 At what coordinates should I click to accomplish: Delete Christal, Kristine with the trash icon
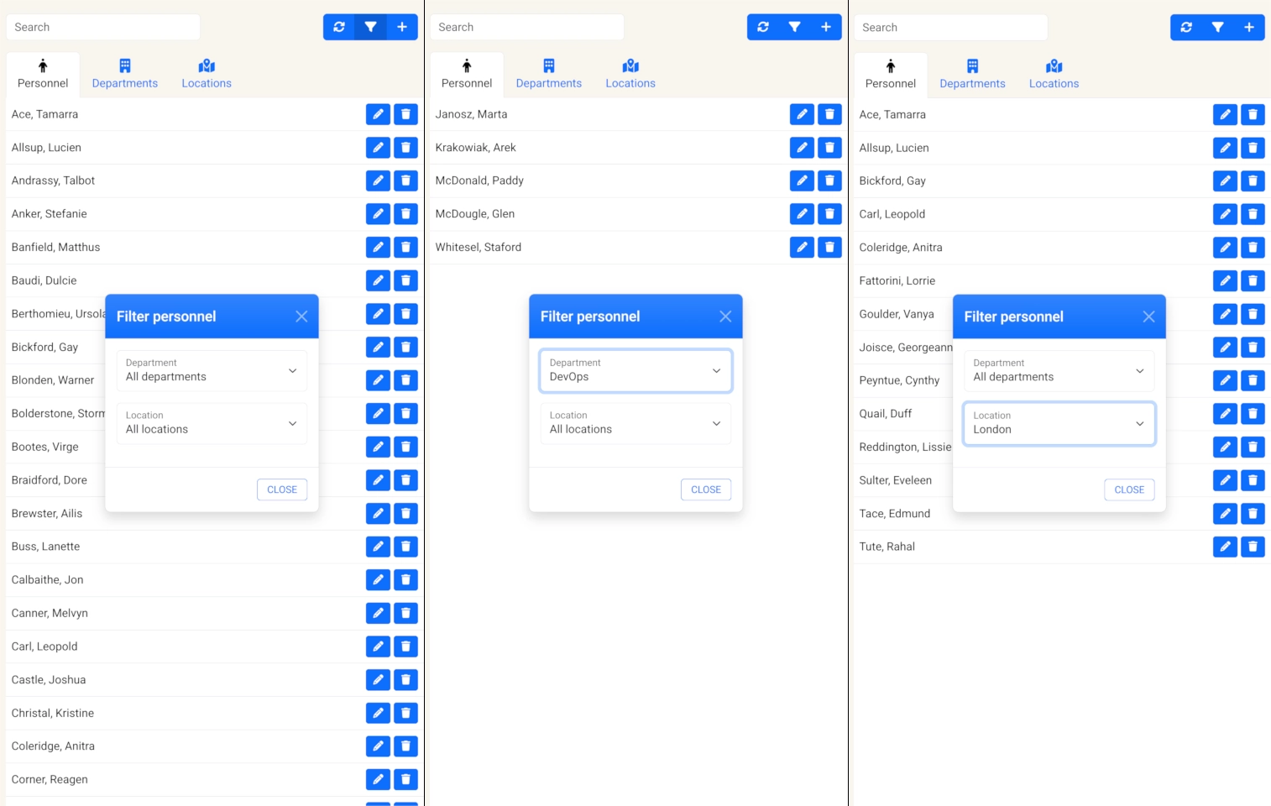(405, 714)
